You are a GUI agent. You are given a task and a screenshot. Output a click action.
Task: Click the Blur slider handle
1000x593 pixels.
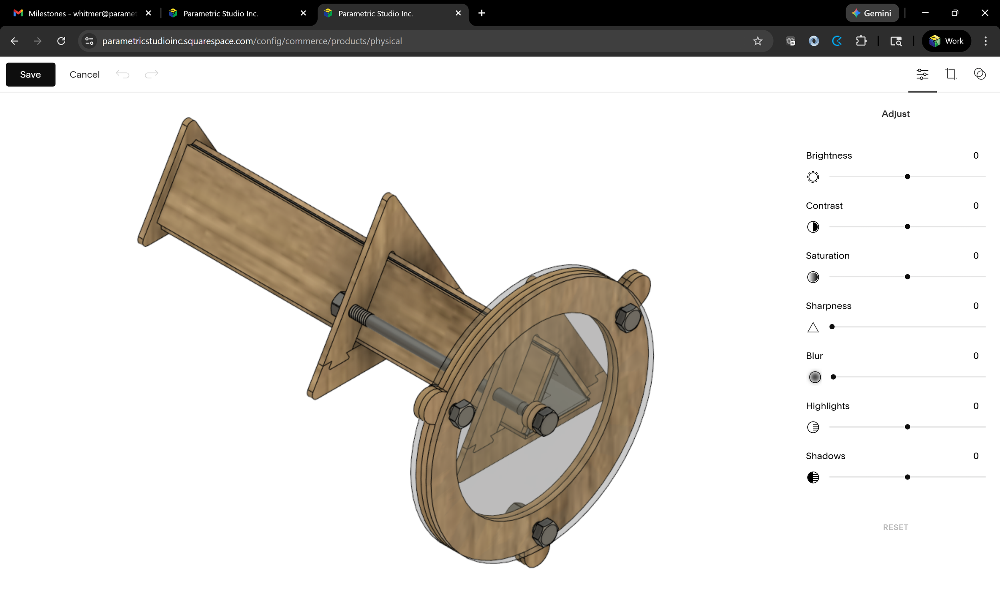pos(833,377)
